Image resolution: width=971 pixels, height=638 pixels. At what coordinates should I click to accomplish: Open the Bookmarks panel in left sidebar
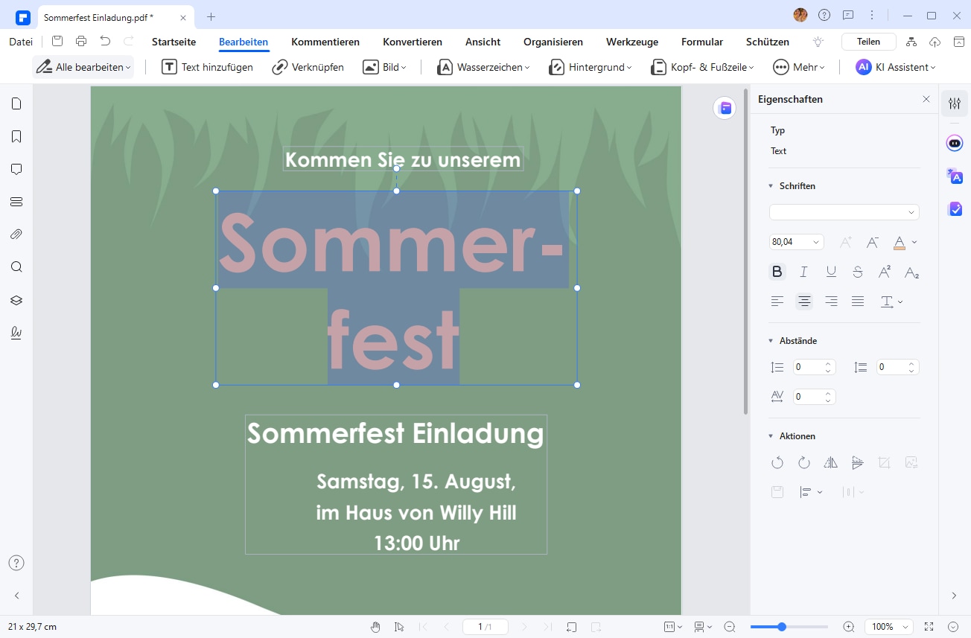pyautogui.click(x=16, y=136)
